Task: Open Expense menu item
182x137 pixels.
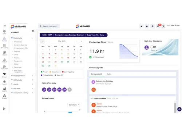Action: tap(17, 52)
